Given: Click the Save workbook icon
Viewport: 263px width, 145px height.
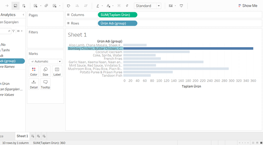Looking at the screenshot, I should tap(15, 6).
